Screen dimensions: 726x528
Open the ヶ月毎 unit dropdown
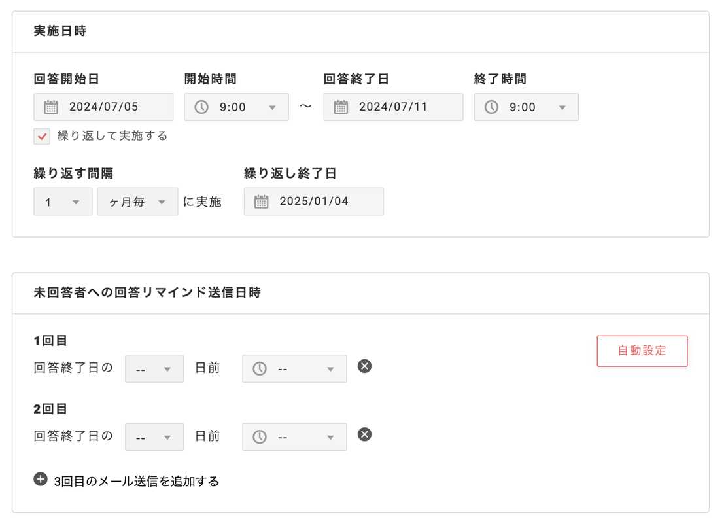coord(137,202)
